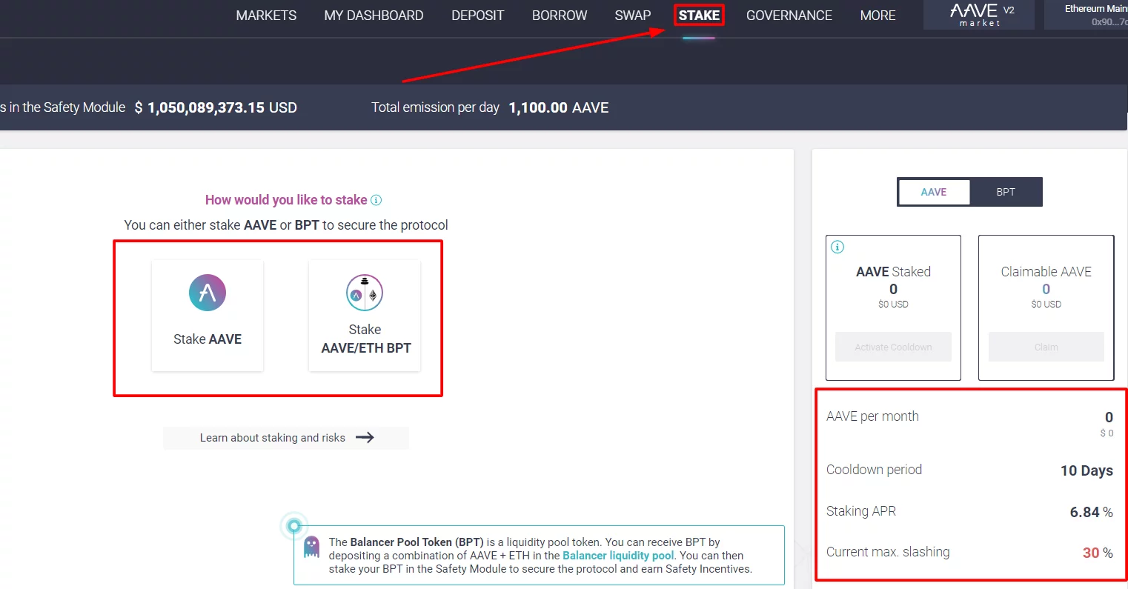Click the arrow next to Learn about staking

[x=365, y=438]
